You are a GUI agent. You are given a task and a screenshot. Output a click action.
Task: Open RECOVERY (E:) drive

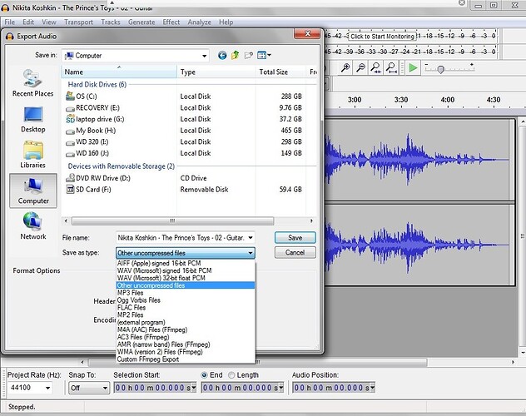92,108
